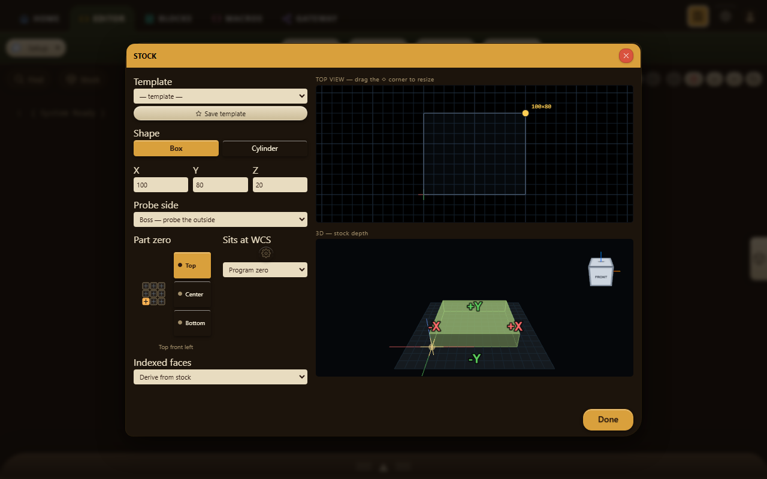Focus the Y dimension field
The width and height of the screenshot is (767, 479).
[x=221, y=185]
